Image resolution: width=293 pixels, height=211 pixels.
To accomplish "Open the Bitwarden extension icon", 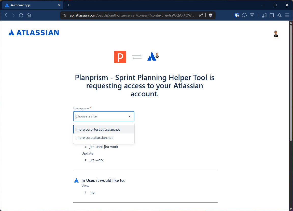I will (237, 15).
